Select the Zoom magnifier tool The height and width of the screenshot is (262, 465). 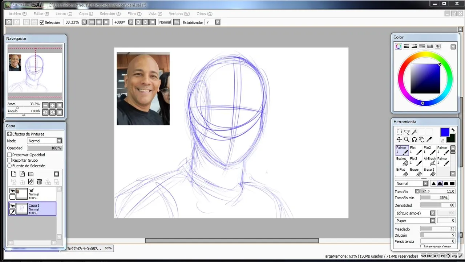[407, 140]
